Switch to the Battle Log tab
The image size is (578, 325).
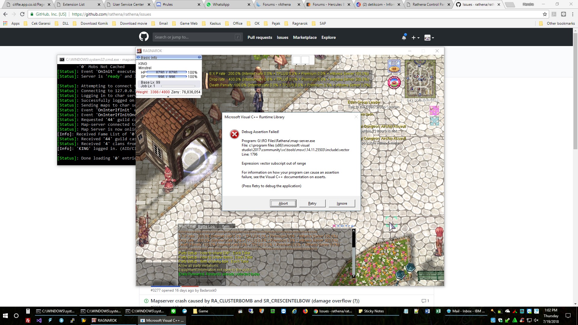(206, 226)
